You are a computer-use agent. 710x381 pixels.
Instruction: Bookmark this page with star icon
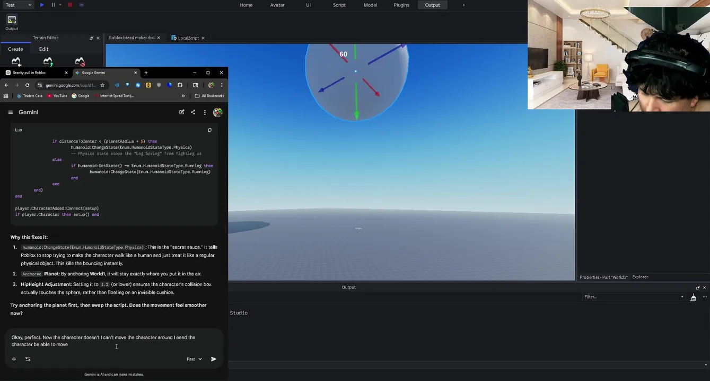click(102, 85)
